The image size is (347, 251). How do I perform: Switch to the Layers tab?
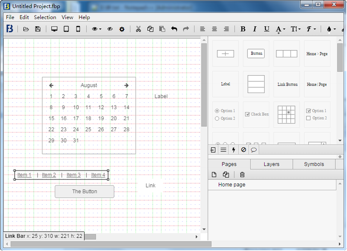tap(271, 164)
